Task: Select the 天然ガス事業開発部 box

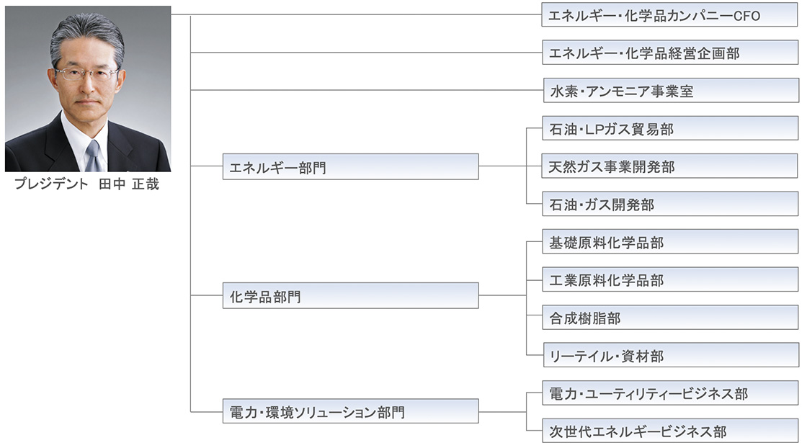Action: (x=669, y=166)
